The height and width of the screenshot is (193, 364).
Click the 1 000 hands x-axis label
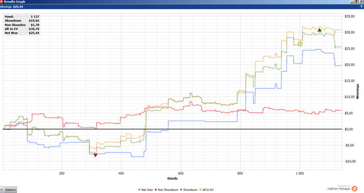[x=300, y=173]
